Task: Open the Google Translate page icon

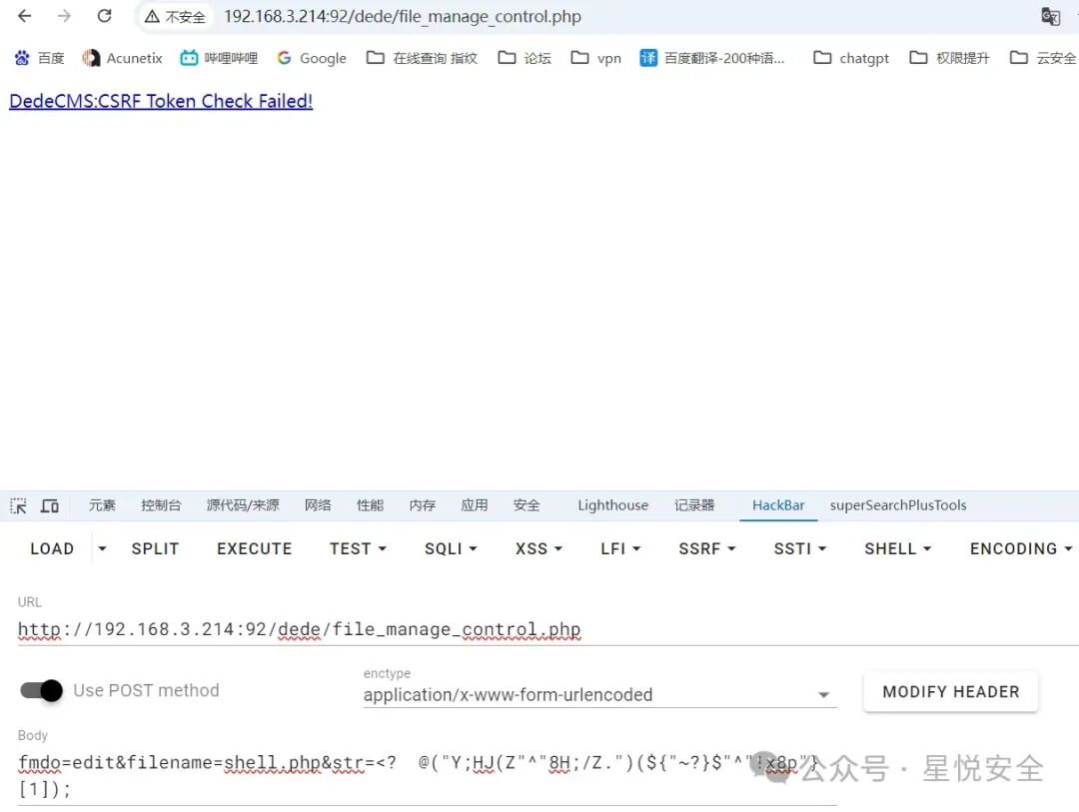Action: tap(1050, 17)
